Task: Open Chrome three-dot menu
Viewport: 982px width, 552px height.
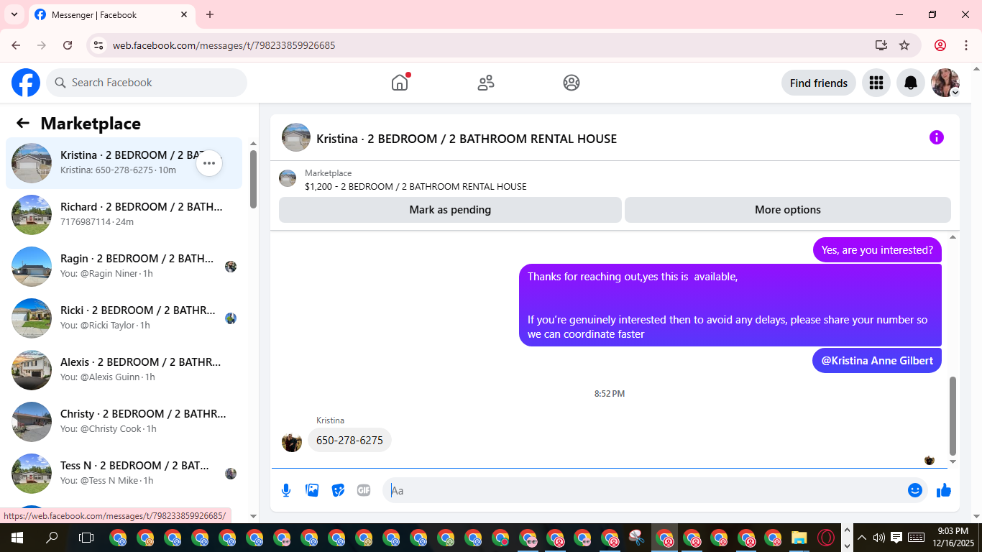Action: click(965, 45)
